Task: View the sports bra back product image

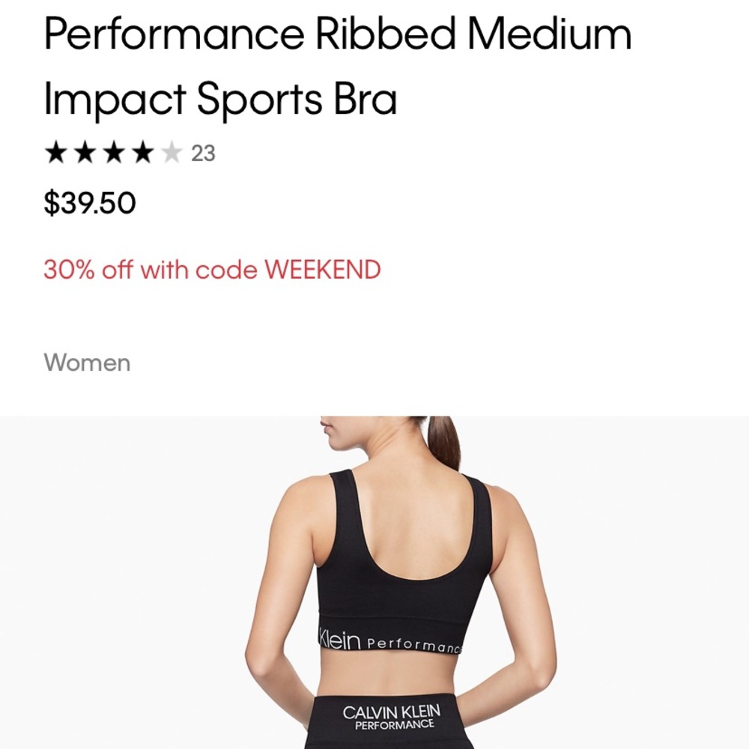Action: [x=374, y=582]
